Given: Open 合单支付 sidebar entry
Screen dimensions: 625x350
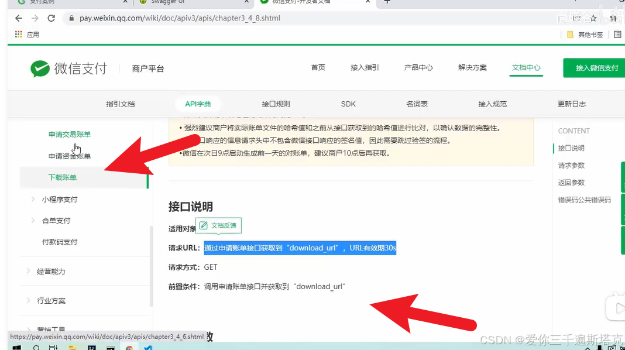Looking at the screenshot, I should 56,221.
